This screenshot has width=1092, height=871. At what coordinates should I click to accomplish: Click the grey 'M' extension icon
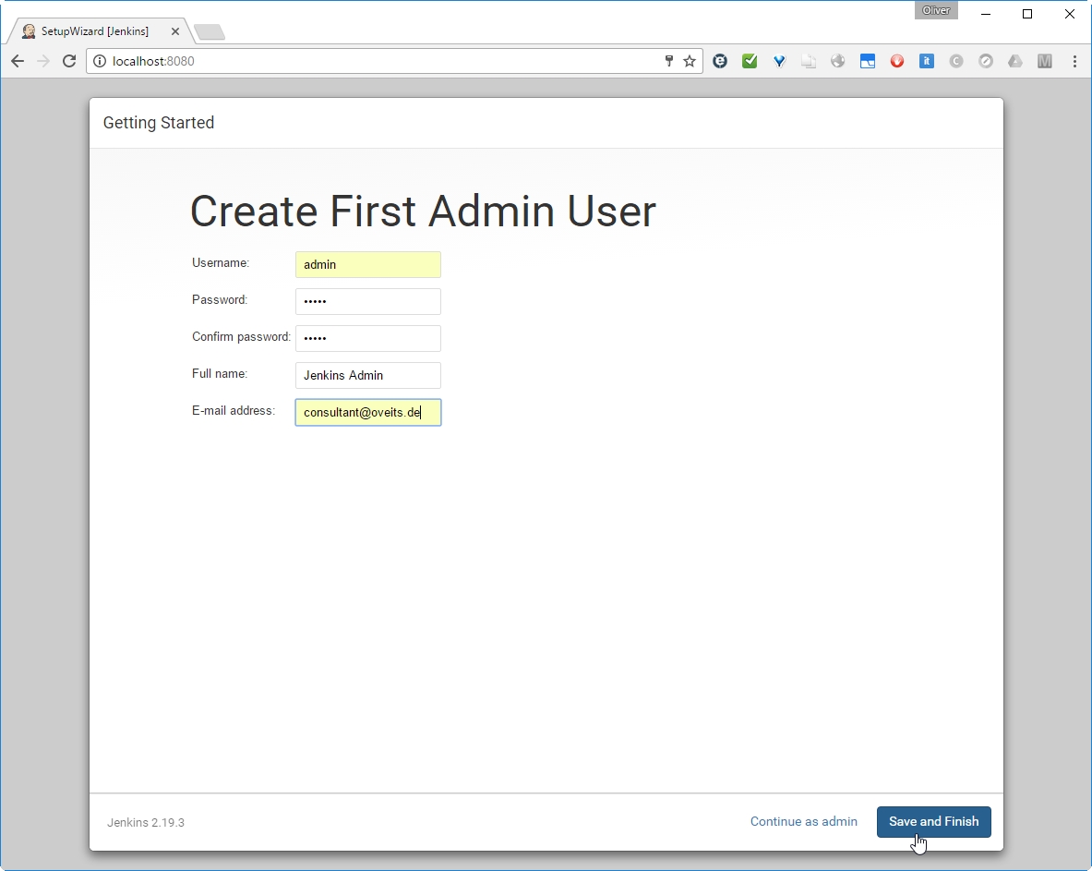click(1045, 61)
